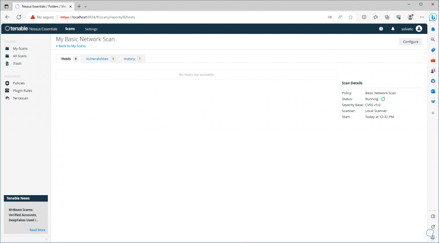Click the No seguro security warning

(42, 17)
